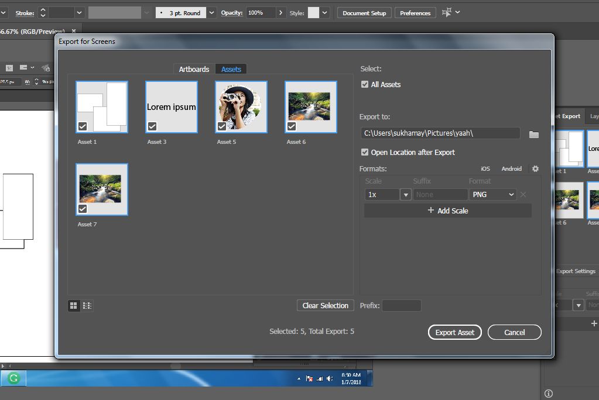Click the arrange documents icon in control bar
The image size is (599, 400).
446,13
